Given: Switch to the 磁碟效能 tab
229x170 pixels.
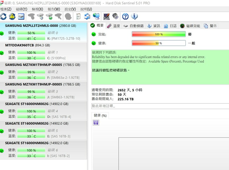Looking at the screenshot, I should point(190,26).
